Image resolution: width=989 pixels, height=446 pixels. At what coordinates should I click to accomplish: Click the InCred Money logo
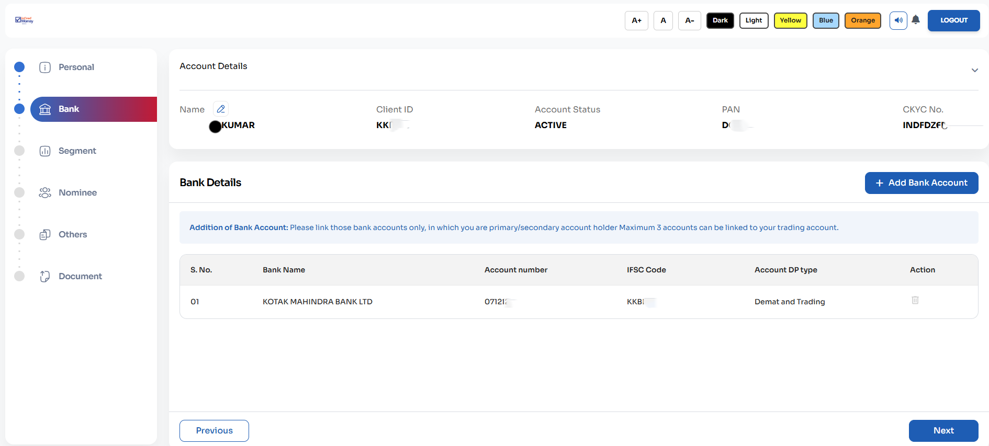click(24, 20)
